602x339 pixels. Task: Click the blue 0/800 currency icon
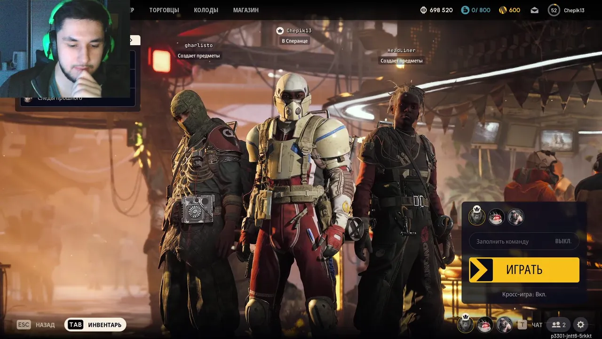[x=465, y=10]
